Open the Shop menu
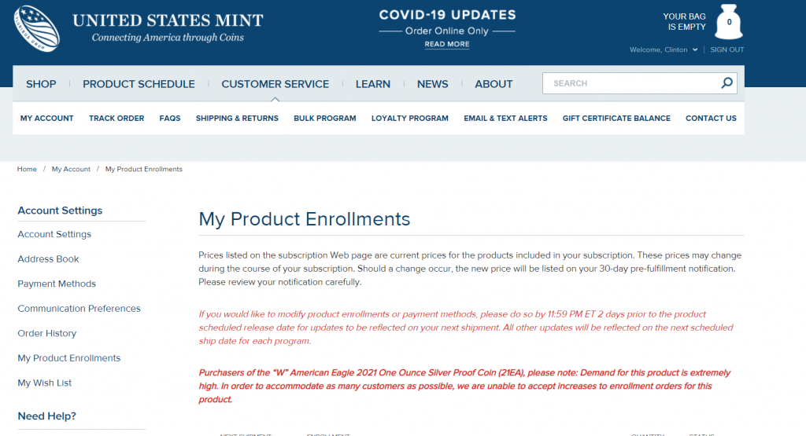 [x=41, y=84]
